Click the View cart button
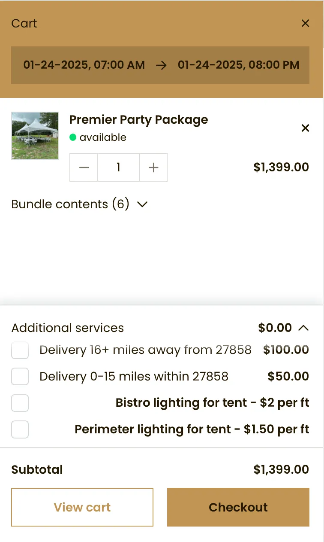The height and width of the screenshot is (542, 324). (x=82, y=507)
